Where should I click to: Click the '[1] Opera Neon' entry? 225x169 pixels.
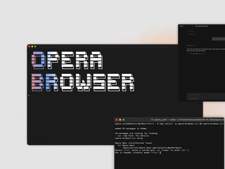pos(126,145)
